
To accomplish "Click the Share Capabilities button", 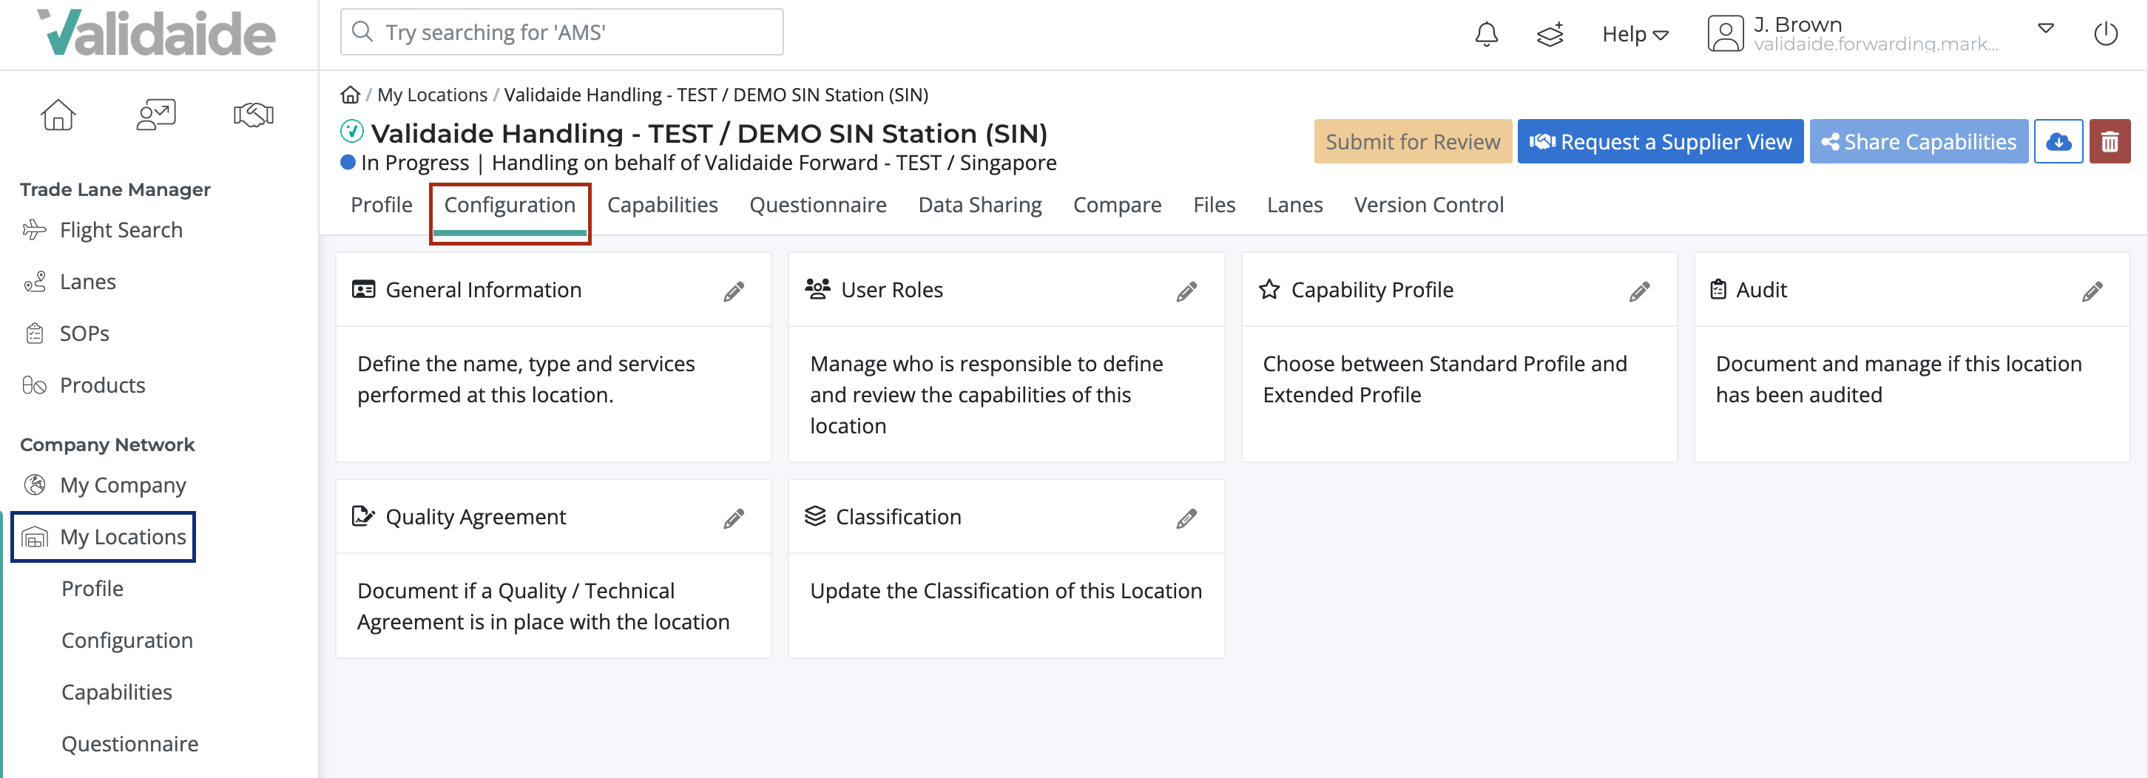I will pyautogui.click(x=1919, y=141).
